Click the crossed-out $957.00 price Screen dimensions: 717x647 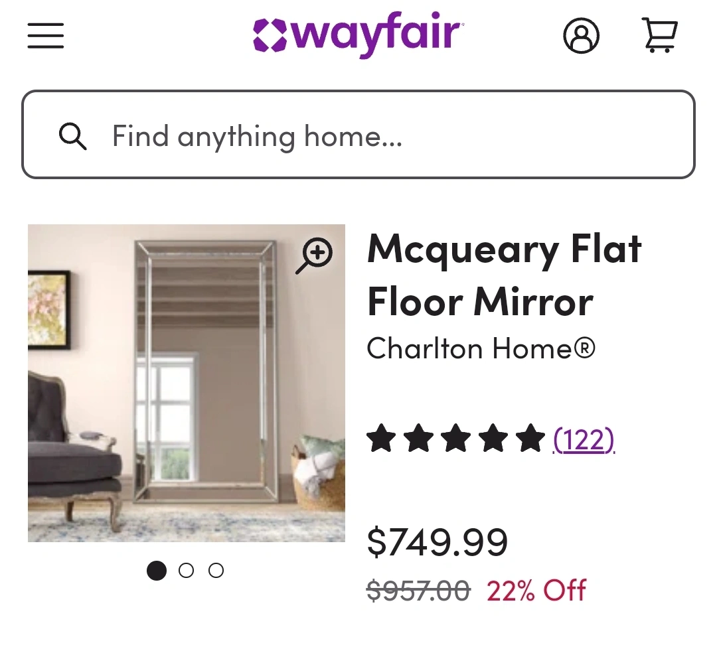click(418, 590)
